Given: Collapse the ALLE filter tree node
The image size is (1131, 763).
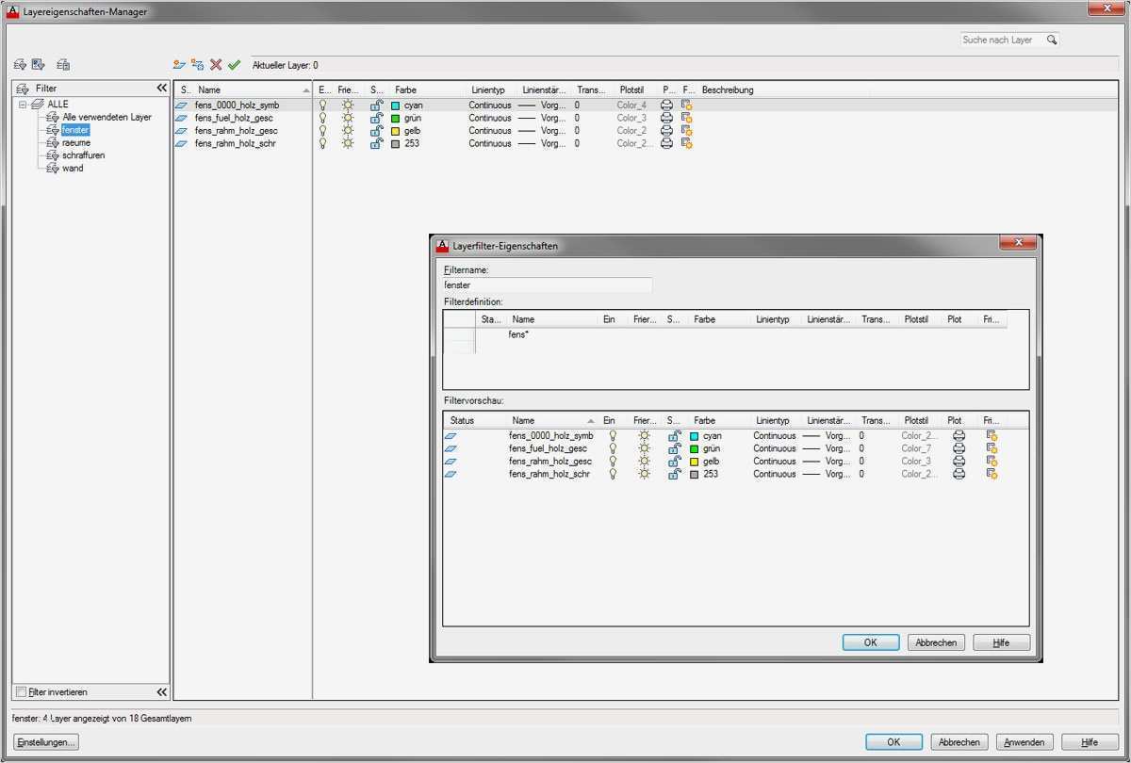Looking at the screenshot, I should click(23, 105).
